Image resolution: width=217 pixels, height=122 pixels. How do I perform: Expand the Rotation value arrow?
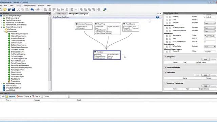point(204,17)
